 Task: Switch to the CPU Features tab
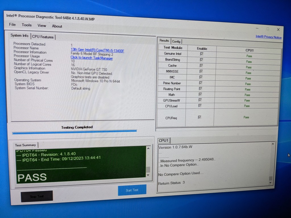pyautogui.click(x=43, y=37)
